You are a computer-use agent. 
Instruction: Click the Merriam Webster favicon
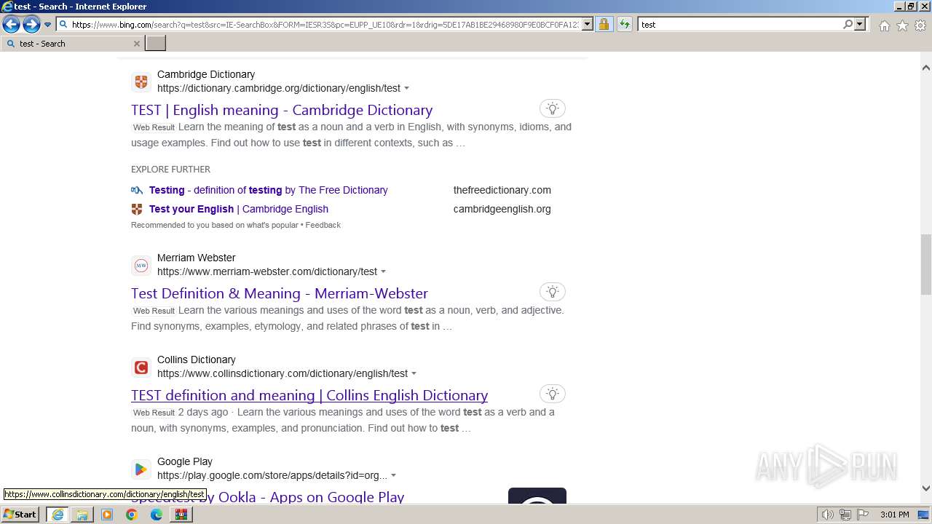click(141, 265)
